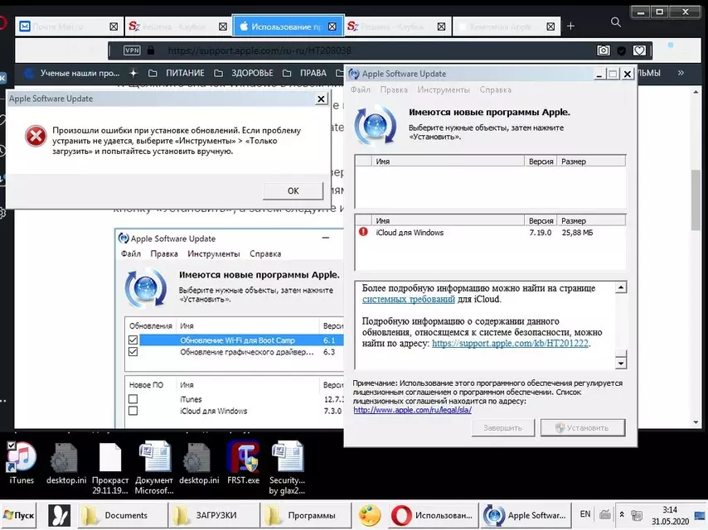This screenshot has height=530, width=708.
Task: Select the FRST.exe desktop icon
Action: point(244,463)
